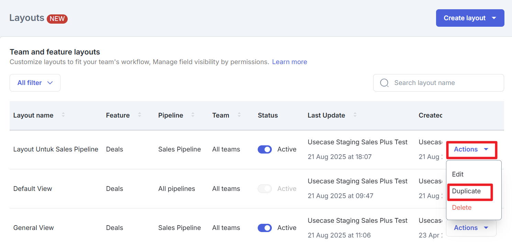Choose Duplicate in the Actions menu

pos(466,191)
